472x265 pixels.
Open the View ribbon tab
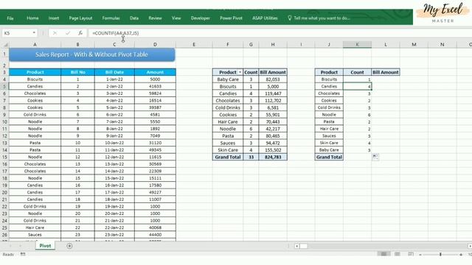tap(176, 18)
